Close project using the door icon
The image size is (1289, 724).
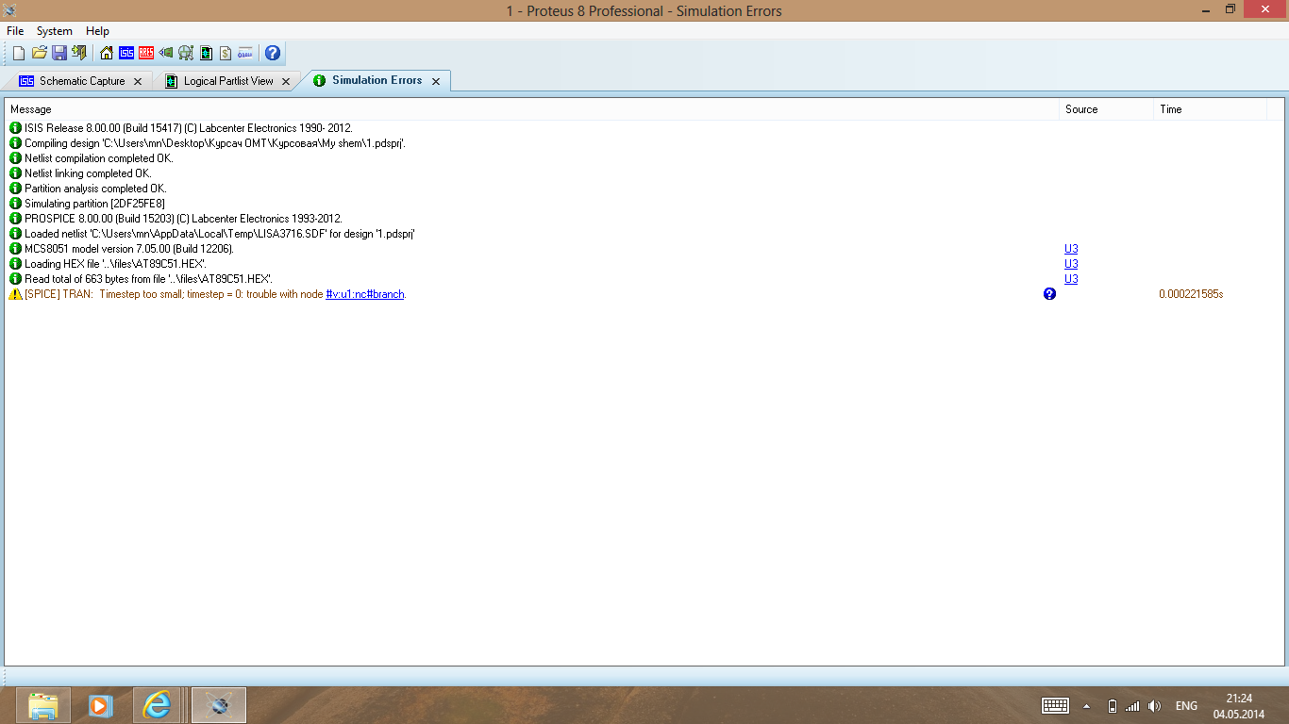coord(79,53)
